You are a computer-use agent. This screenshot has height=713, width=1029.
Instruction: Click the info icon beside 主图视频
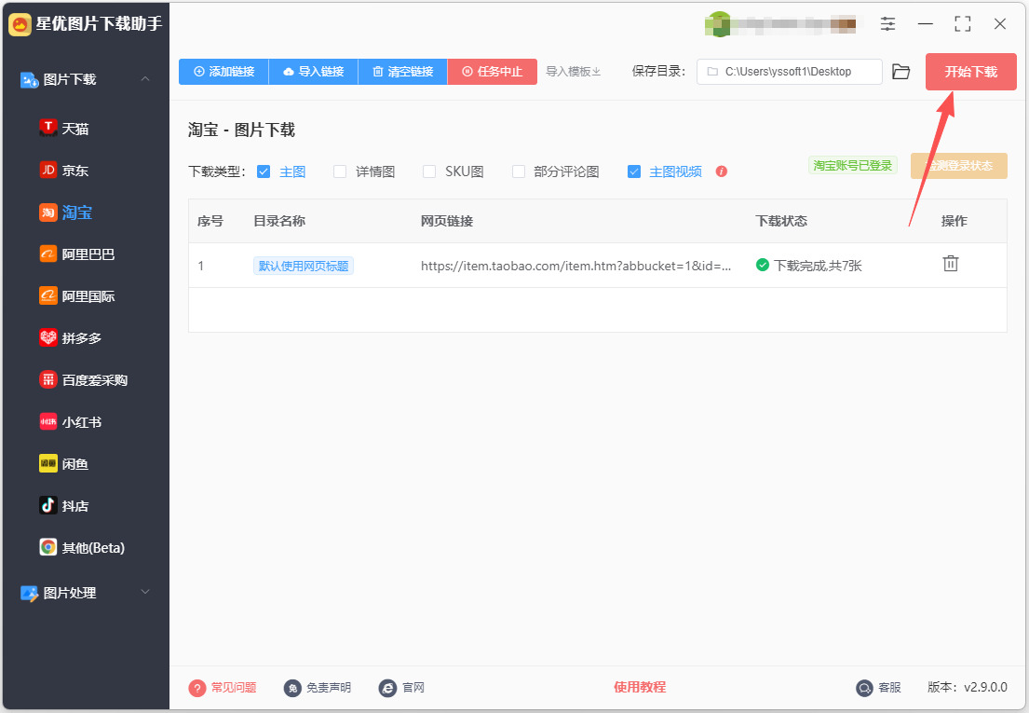pyautogui.click(x=721, y=171)
